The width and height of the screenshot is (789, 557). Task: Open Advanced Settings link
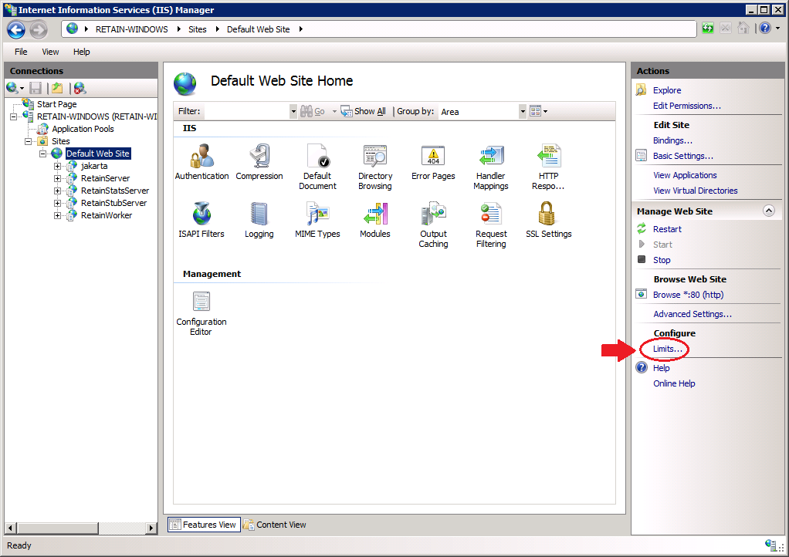692,314
